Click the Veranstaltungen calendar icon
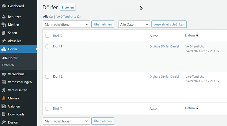 click(4, 82)
